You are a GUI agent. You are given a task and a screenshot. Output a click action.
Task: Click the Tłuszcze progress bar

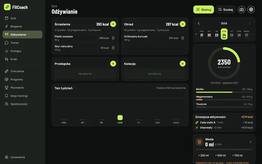224,107
